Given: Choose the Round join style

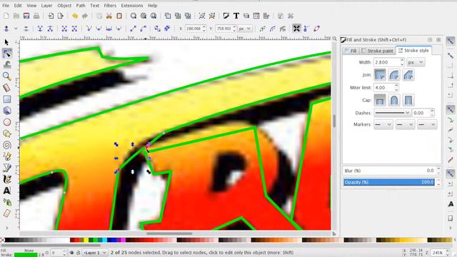Looking at the screenshot, I should 394,75.
